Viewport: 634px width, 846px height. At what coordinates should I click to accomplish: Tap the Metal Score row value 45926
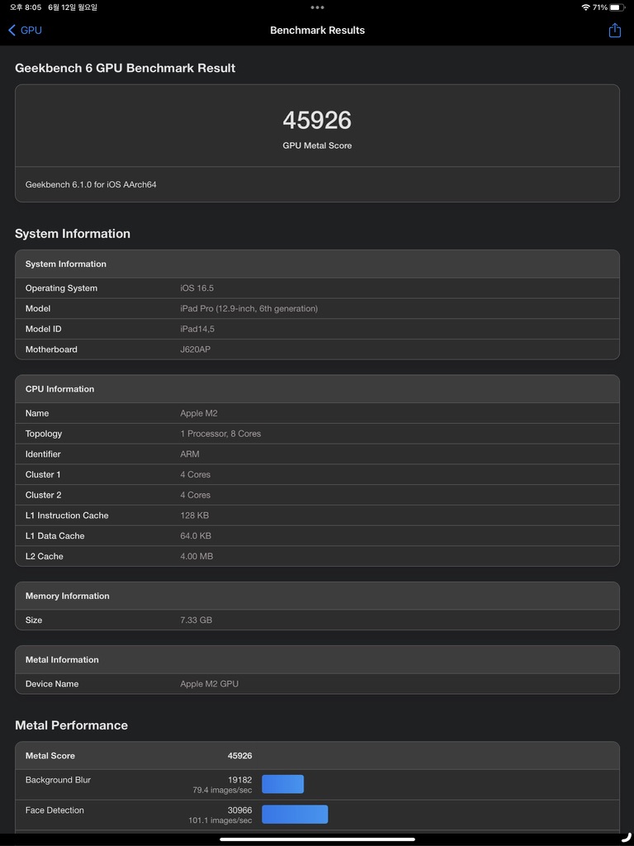[x=240, y=756]
